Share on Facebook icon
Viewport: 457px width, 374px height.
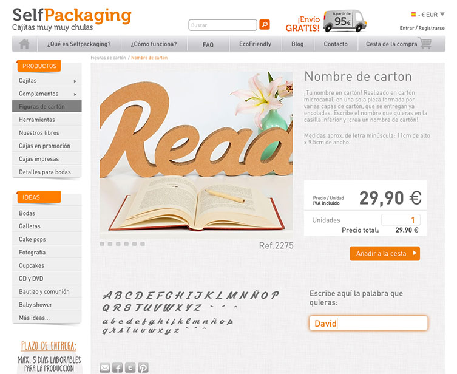(x=118, y=367)
